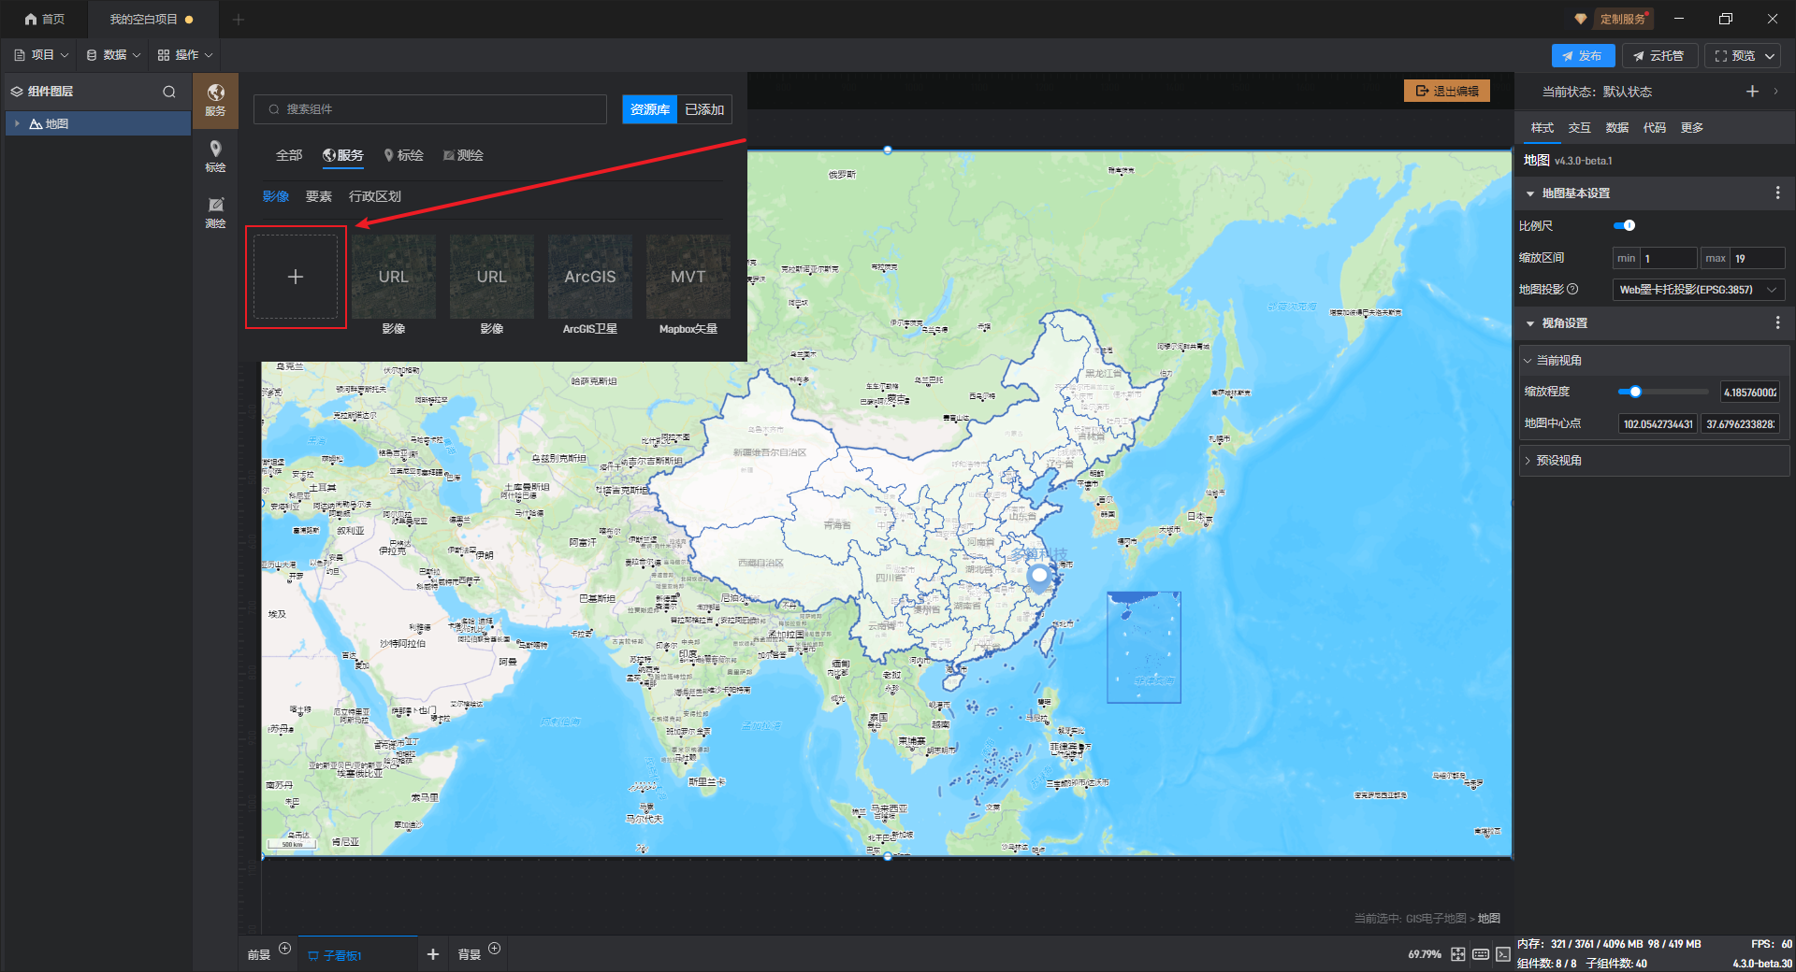This screenshot has width=1796, height=972.
Task: Add new sub-board with plus icon
Action: tap(432, 954)
